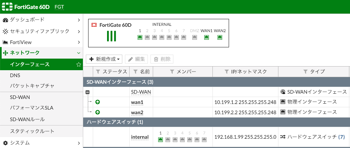Click the hardware switch type icon

(x=283, y=137)
